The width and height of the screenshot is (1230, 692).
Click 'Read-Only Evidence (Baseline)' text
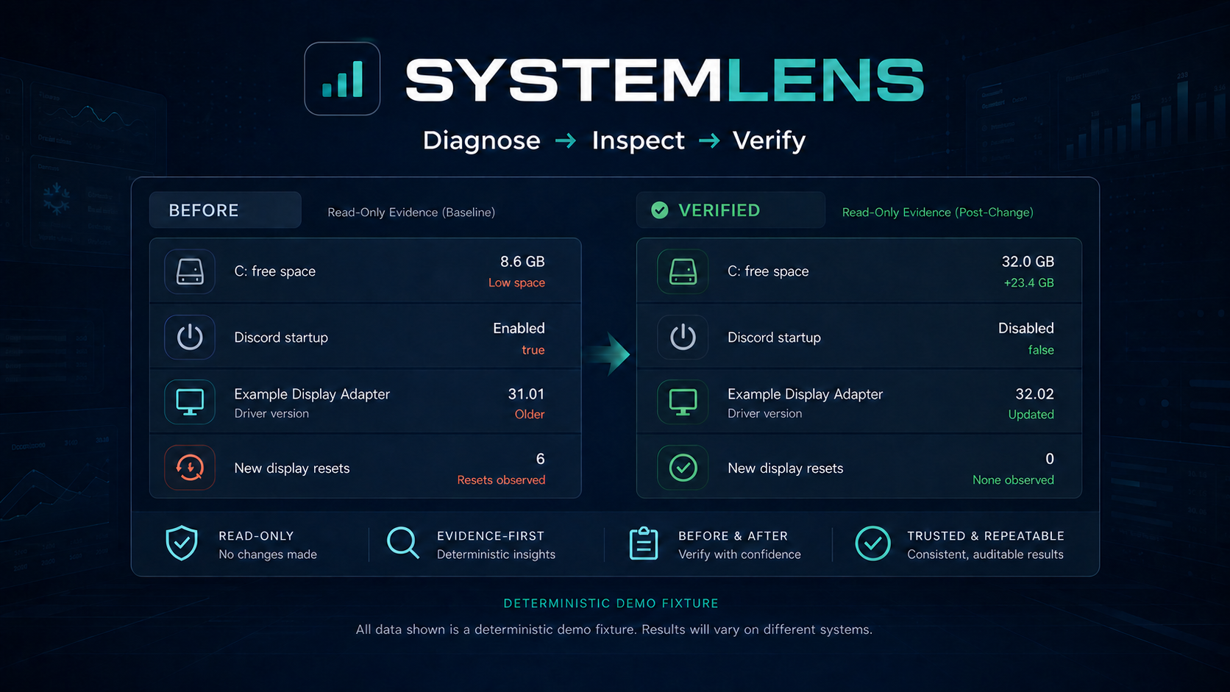pos(411,212)
